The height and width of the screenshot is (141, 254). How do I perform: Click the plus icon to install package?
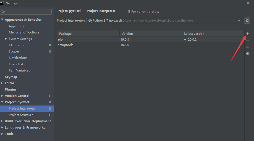coord(247,34)
